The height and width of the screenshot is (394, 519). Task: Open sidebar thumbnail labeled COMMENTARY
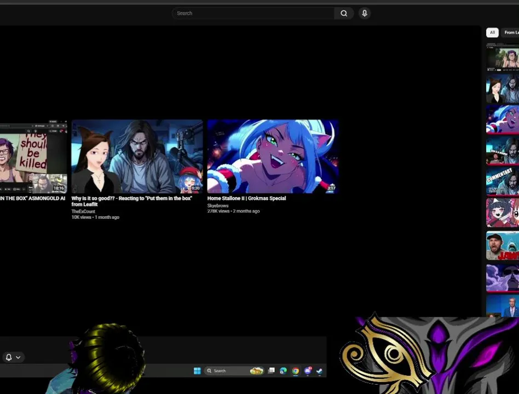pyautogui.click(x=503, y=181)
